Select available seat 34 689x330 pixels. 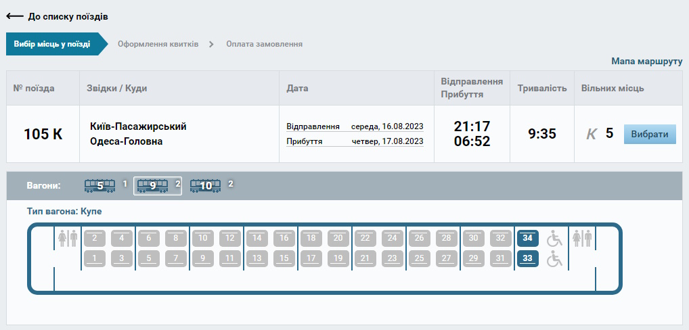527,239
